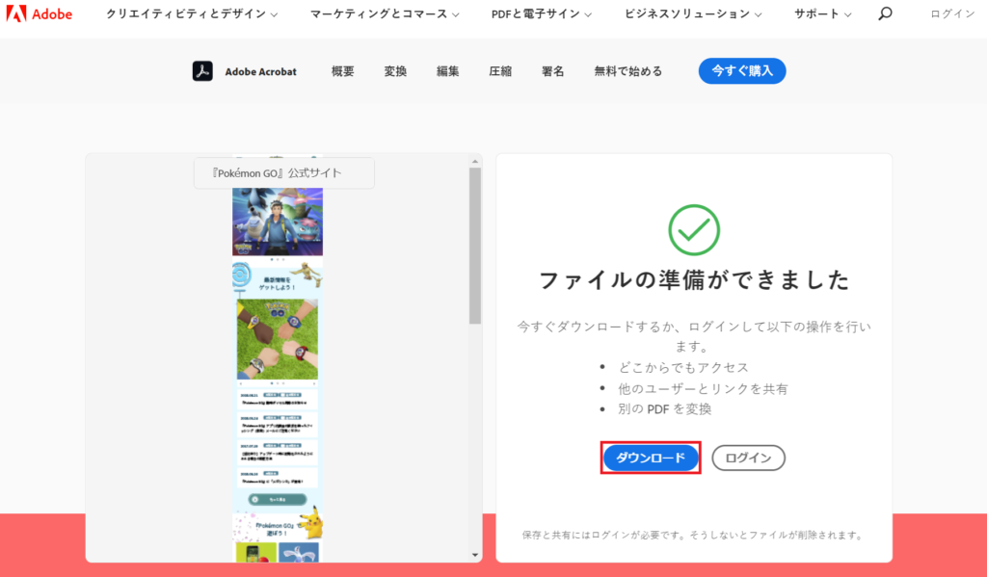Click the Adobe Acrobat product icon
The image size is (987, 577).
coord(202,71)
